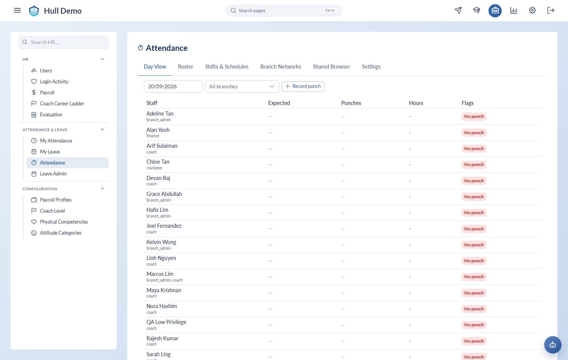Collapse the Configuration sidebar section
The height and width of the screenshot is (360, 568).
(102, 188)
